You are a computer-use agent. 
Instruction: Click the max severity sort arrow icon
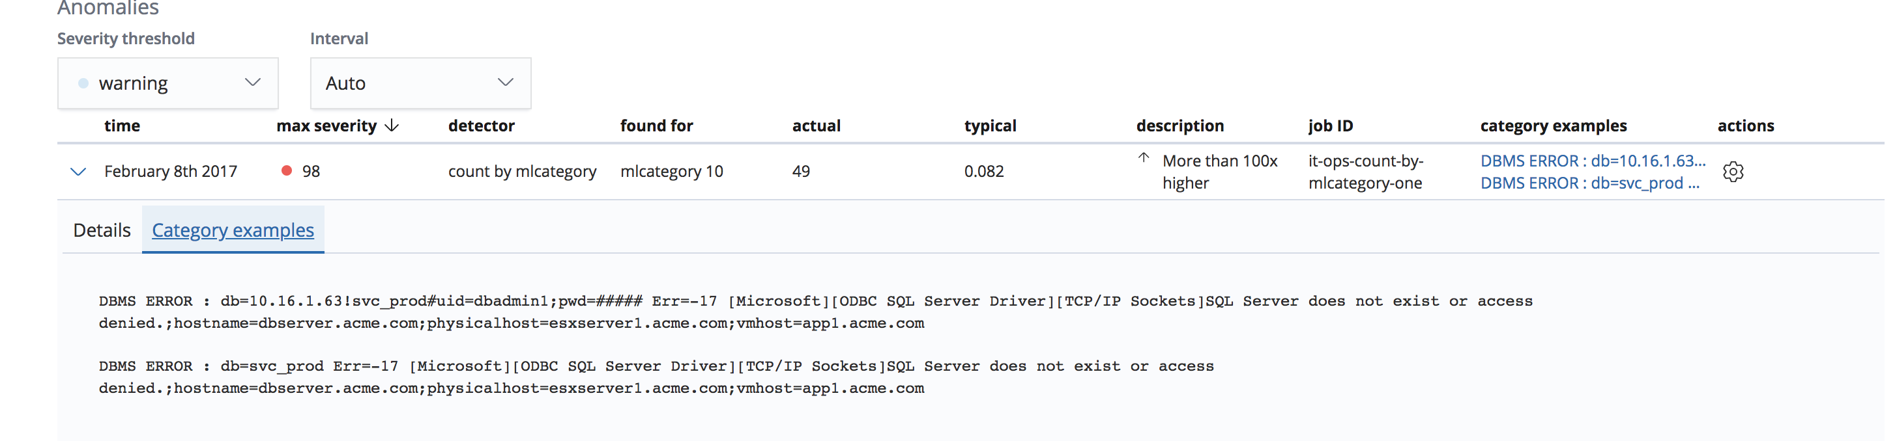(392, 126)
